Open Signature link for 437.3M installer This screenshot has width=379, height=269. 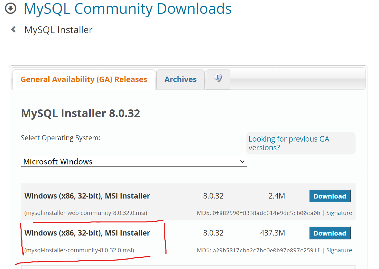coord(339,250)
